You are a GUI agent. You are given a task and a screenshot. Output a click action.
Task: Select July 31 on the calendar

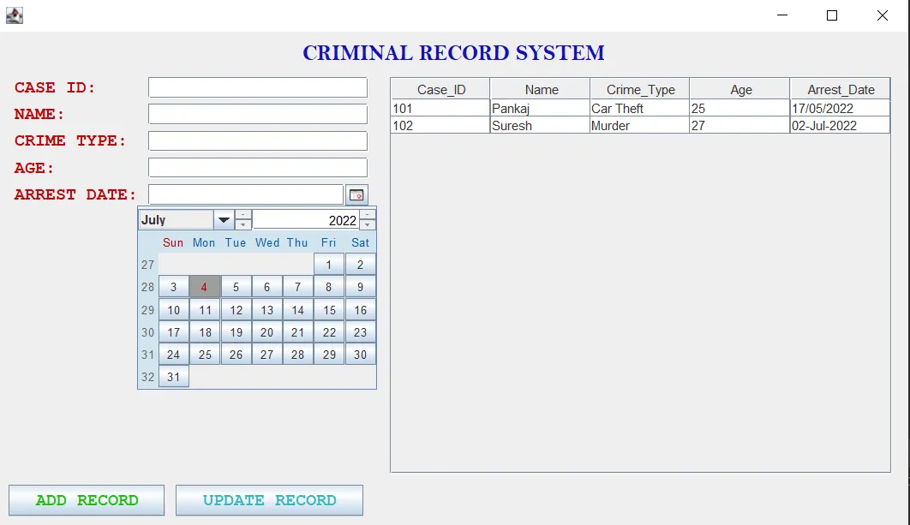click(x=173, y=376)
